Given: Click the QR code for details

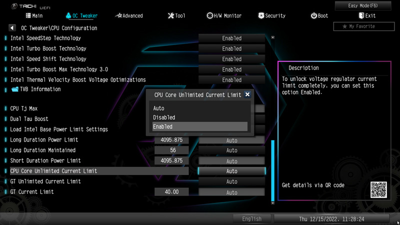Looking at the screenshot, I should click(x=378, y=190).
